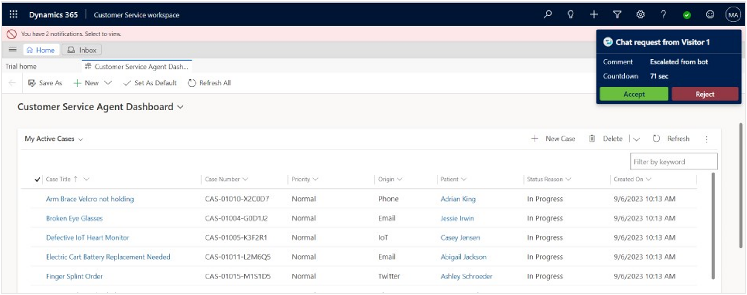Viewport: 747px width, 295px height.
Task: Open patient Ashley Schroeder
Action: (x=466, y=276)
